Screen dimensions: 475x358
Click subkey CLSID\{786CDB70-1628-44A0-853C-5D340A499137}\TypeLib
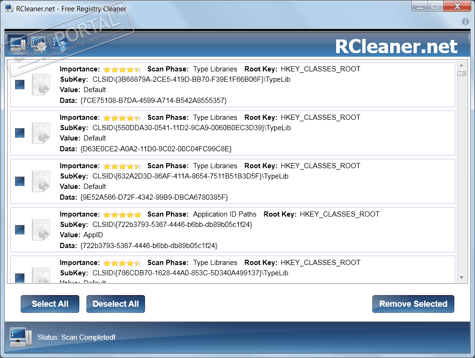point(190,273)
